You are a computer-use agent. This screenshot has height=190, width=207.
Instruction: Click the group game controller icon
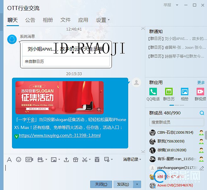pyautogui.click(x=40, y=159)
